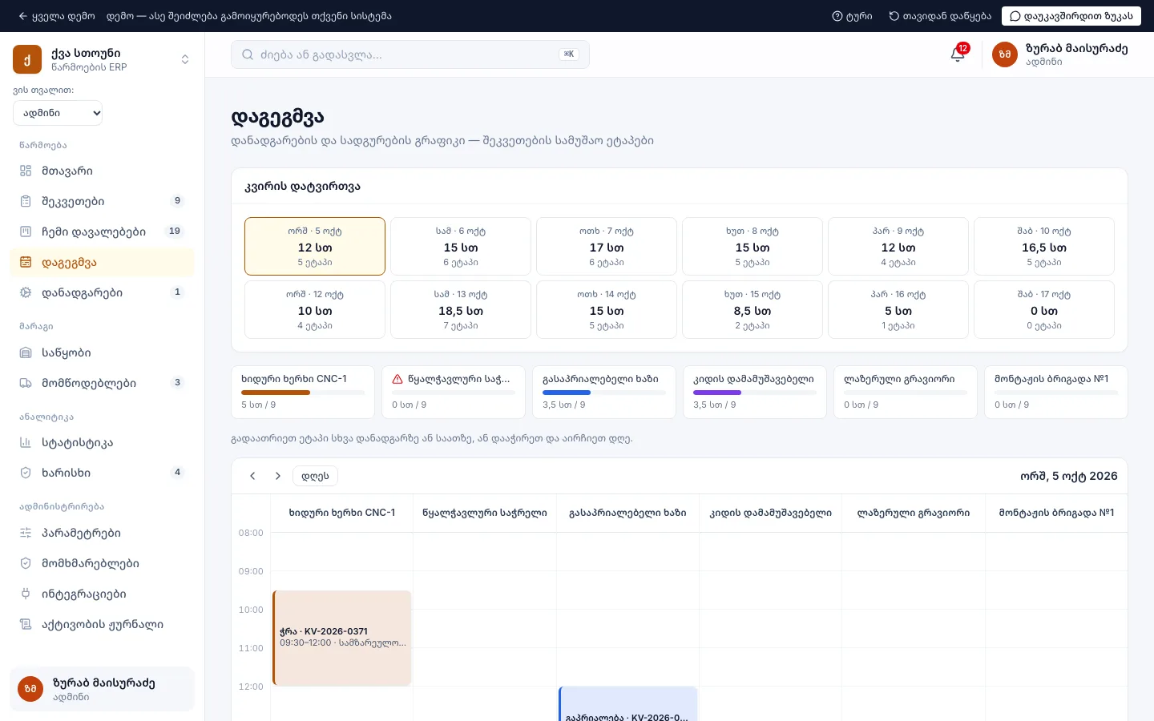Screen dimensions: 1154x721
Task: Open the ადმინი role dropdown
Action: (x=58, y=113)
